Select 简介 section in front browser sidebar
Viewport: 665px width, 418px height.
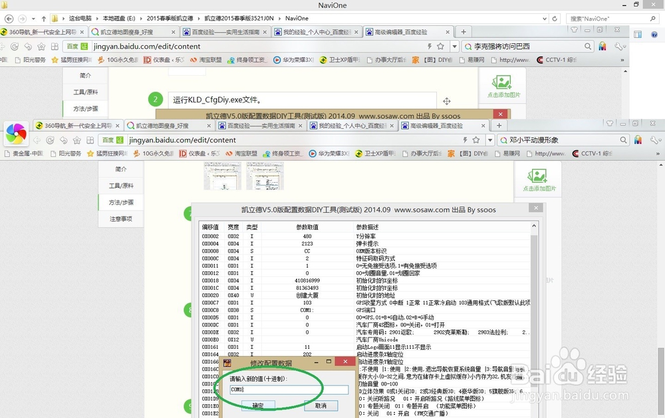(x=121, y=169)
